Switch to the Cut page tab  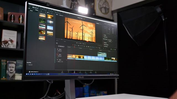tap(69, 72)
